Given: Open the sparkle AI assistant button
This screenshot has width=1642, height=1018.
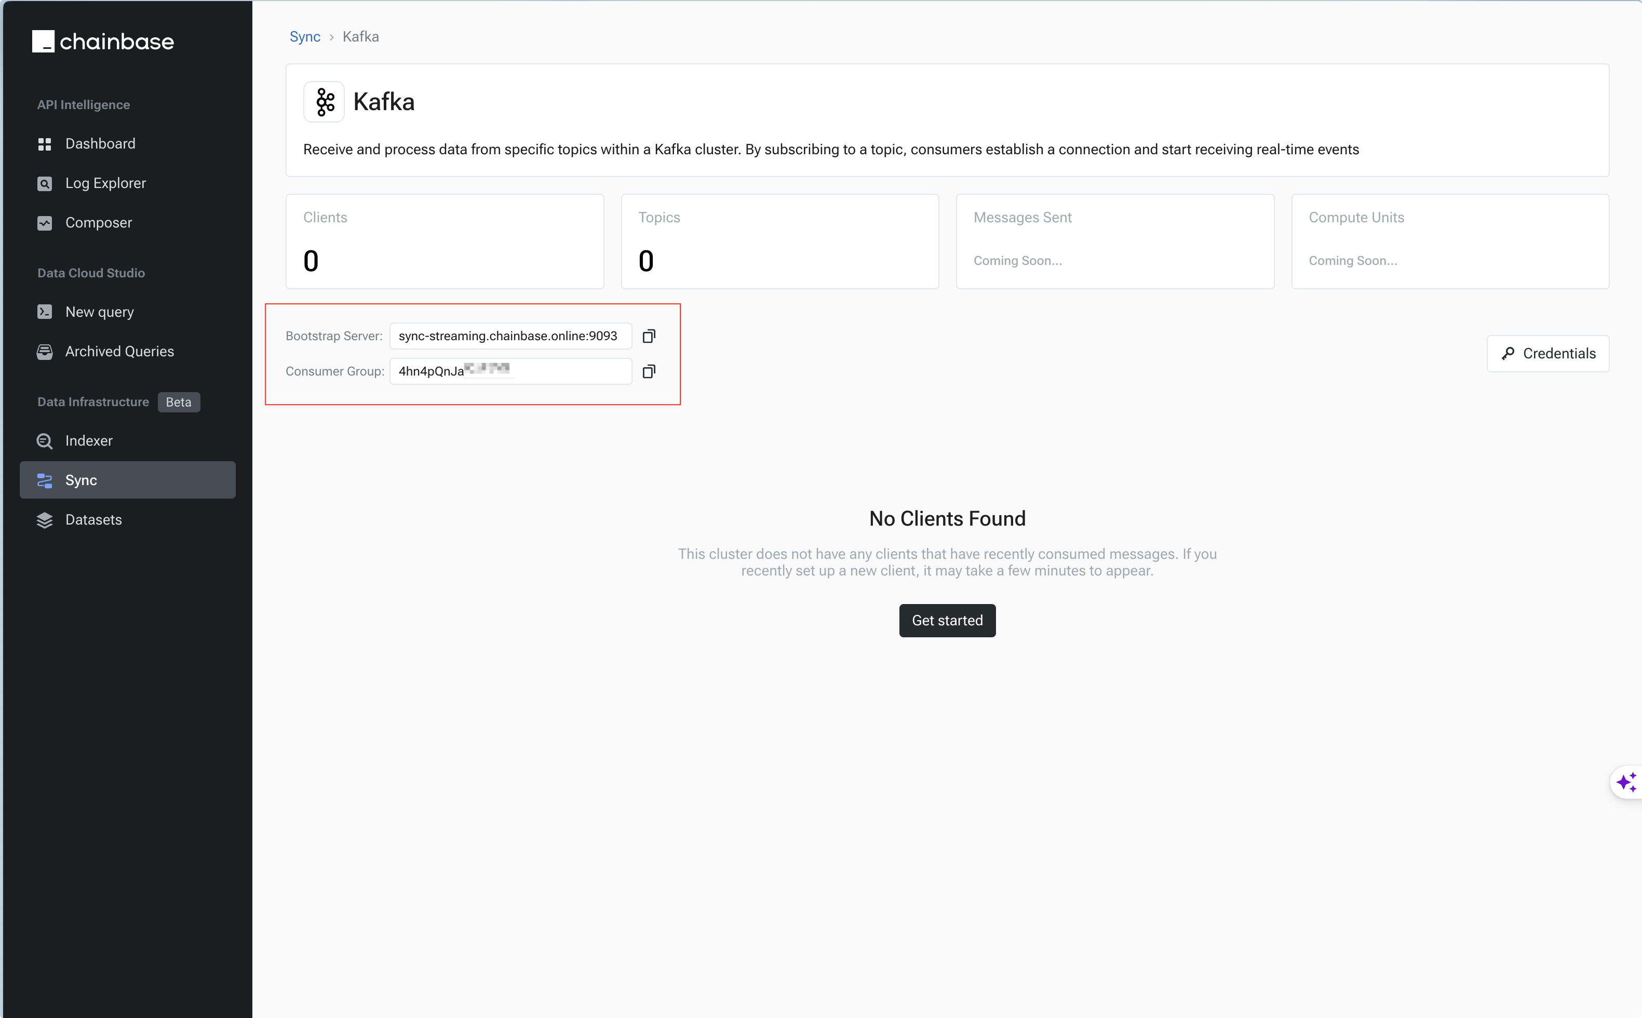Looking at the screenshot, I should [x=1626, y=782].
